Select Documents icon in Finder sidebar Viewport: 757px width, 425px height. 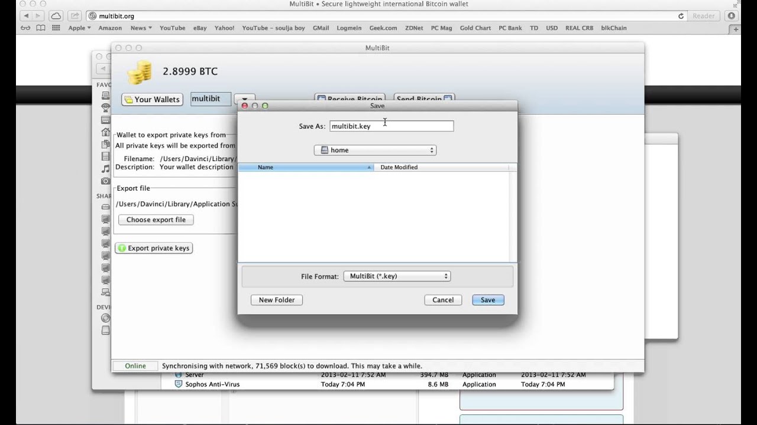point(105,143)
